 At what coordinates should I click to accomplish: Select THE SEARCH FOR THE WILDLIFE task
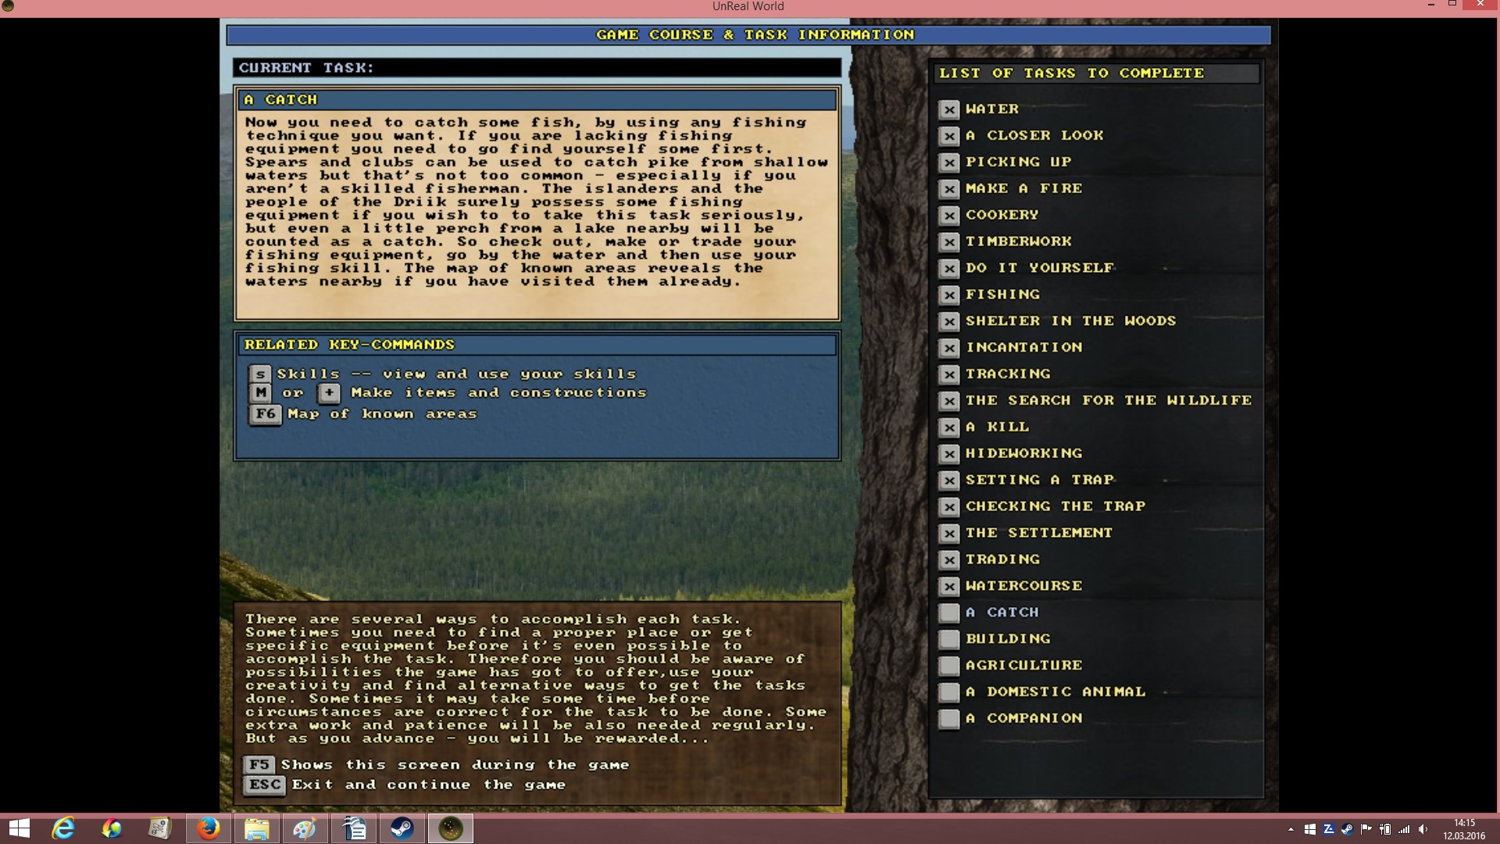[x=1109, y=400]
